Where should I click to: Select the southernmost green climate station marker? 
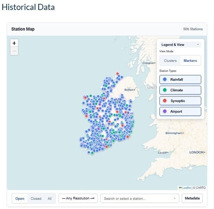click(92, 153)
